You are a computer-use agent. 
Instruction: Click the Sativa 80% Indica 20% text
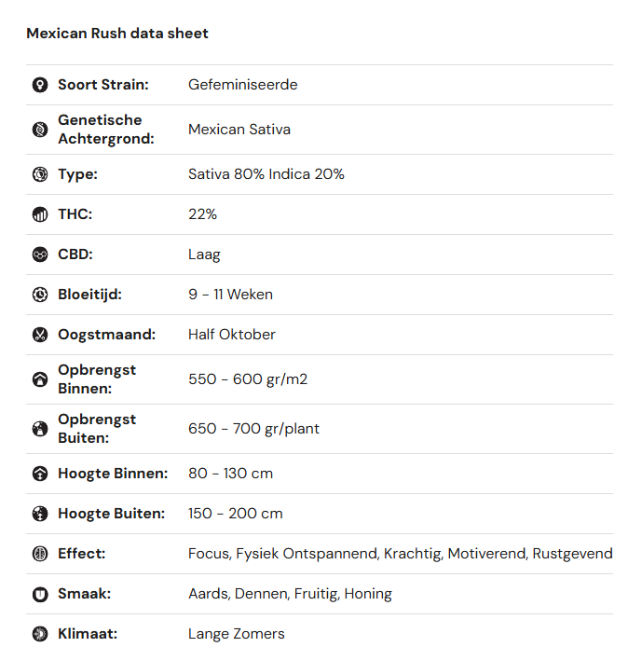[266, 174]
